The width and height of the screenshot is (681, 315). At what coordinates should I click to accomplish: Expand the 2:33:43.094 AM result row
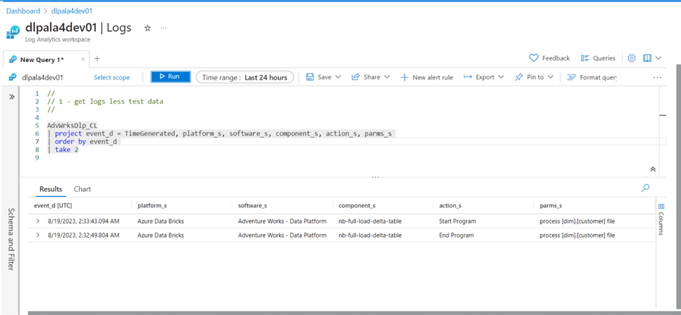(38, 221)
